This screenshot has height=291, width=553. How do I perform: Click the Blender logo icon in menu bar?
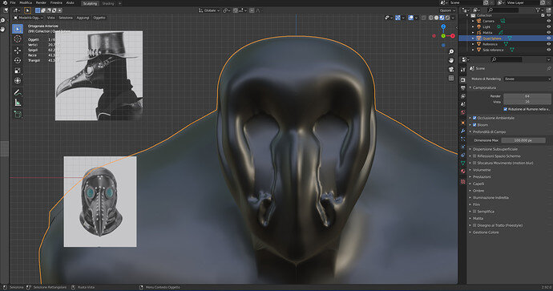pyautogui.click(x=5, y=3)
